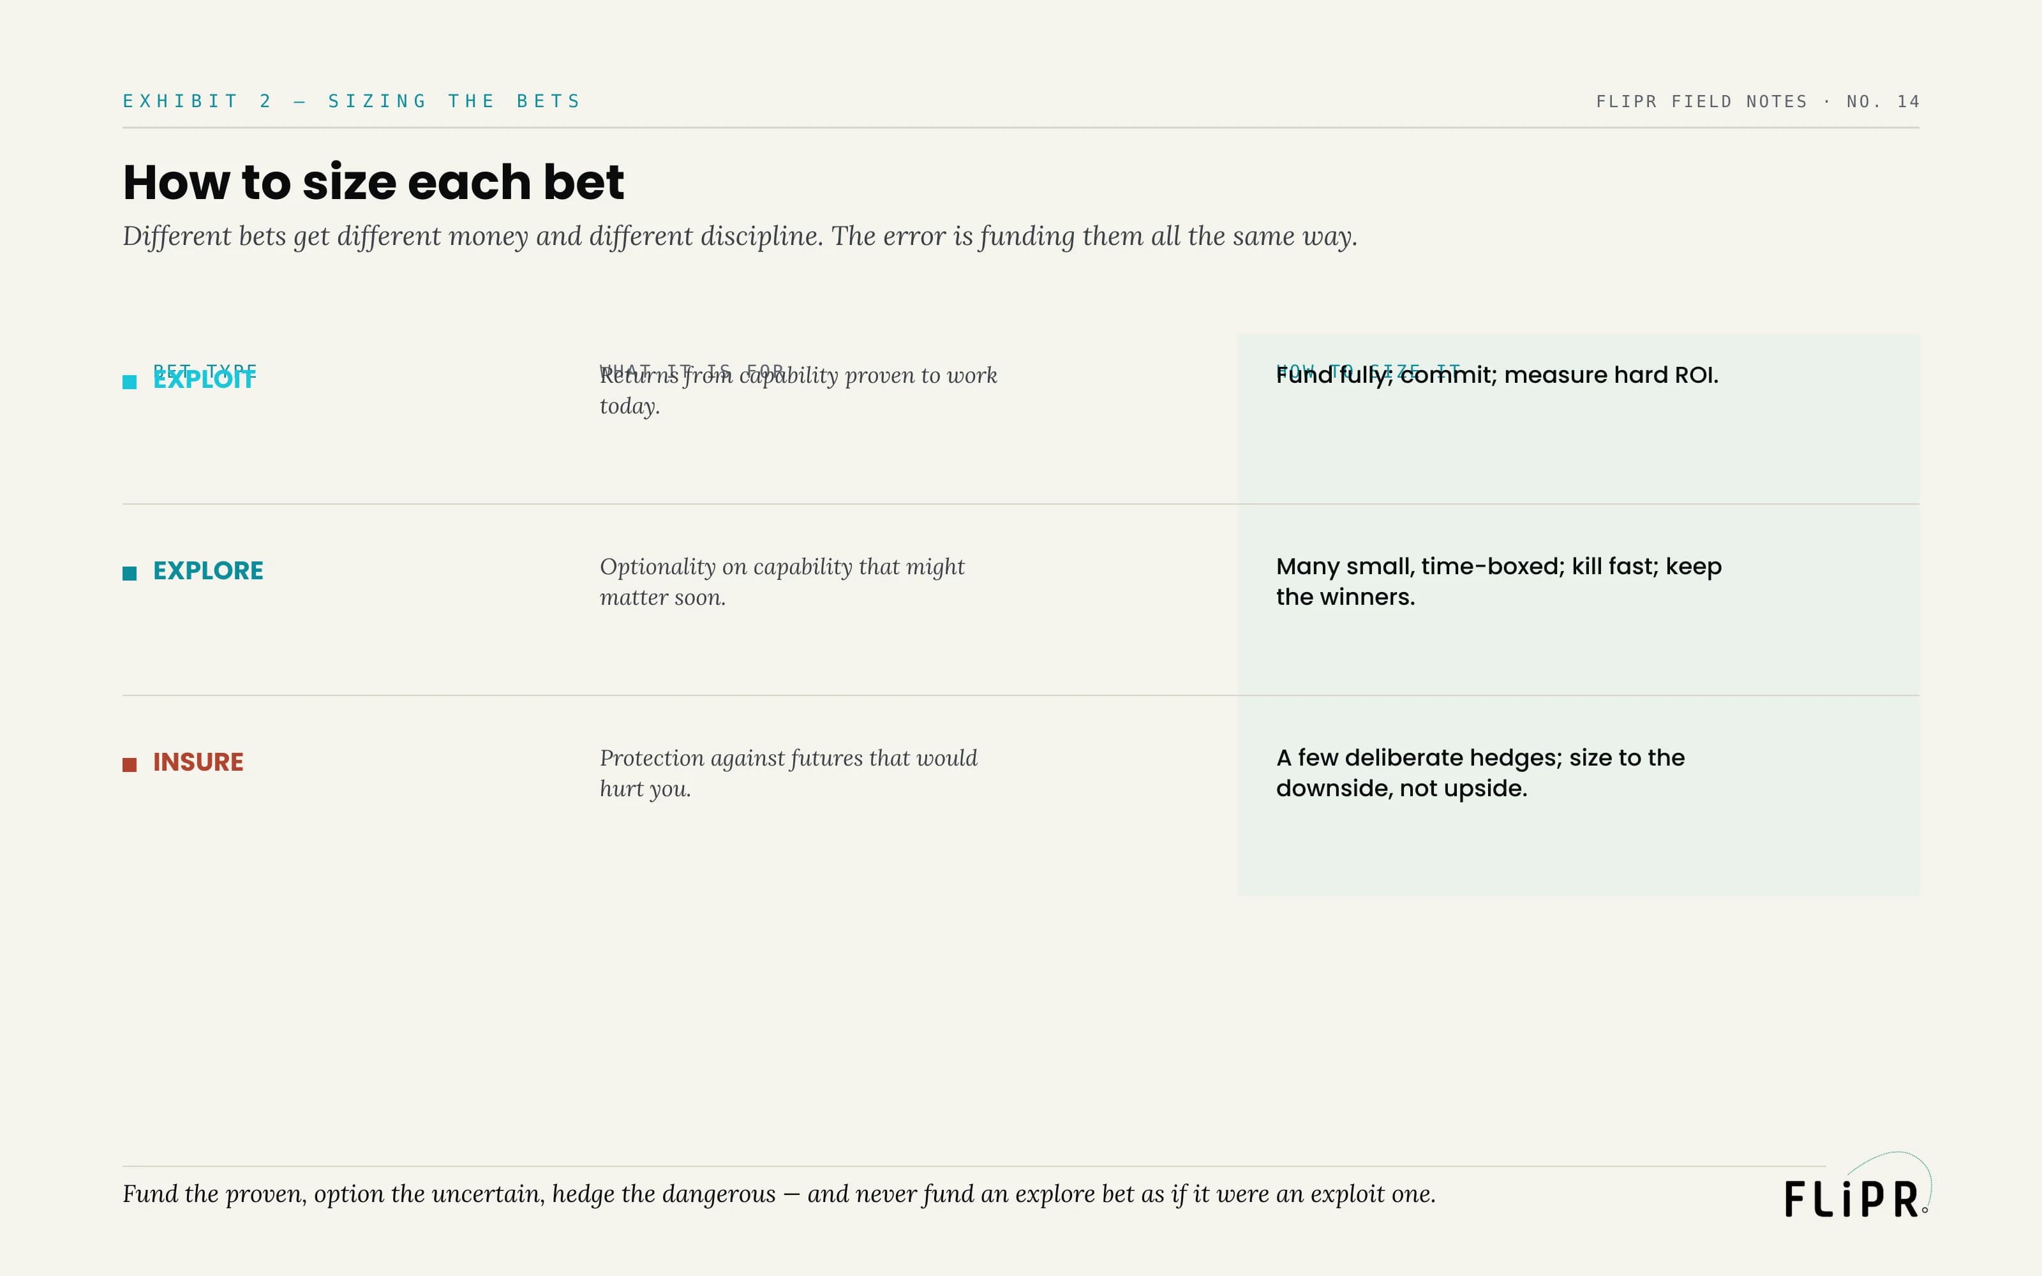Click the footer sentence 'Fund the proven'
The height and width of the screenshot is (1276, 2042).
point(779,1194)
